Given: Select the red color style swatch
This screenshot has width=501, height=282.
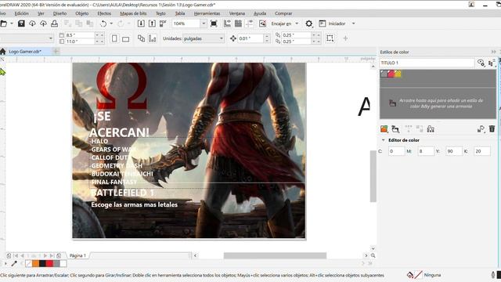Looking at the screenshot, I should pyautogui.click(x=391, y=74).
